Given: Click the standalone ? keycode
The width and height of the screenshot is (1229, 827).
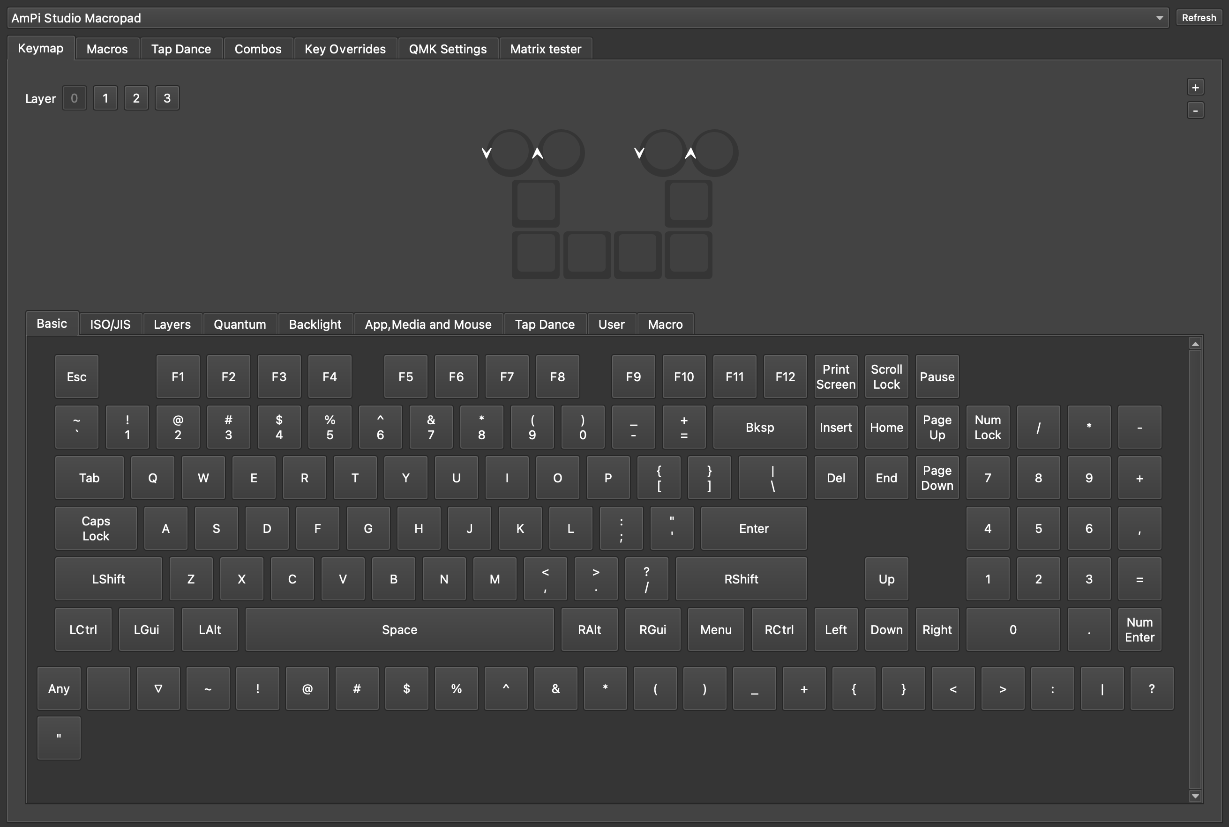Looking at the screenshot, I should [x=1151, y=688].
